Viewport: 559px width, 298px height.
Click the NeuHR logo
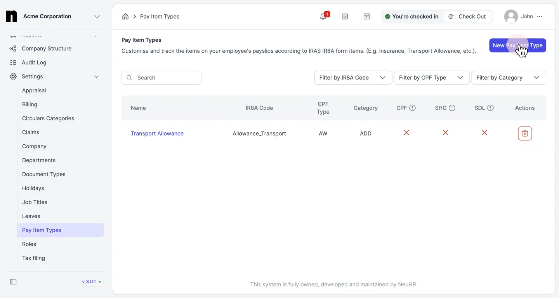[12, 16]
